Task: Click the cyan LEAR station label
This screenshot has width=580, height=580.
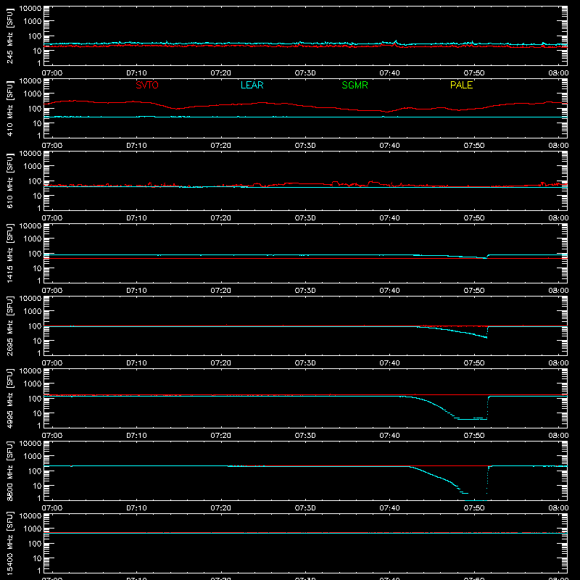Action: (252, 85)
